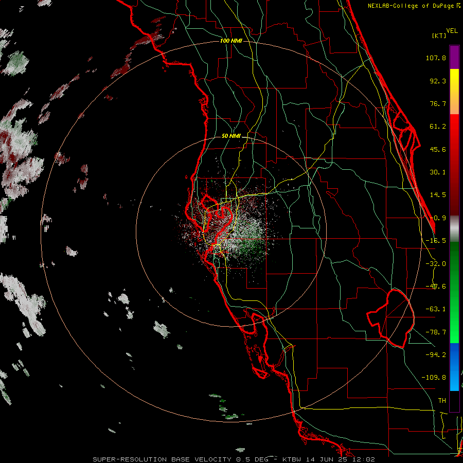Click the 76.7 legend value

438,103
